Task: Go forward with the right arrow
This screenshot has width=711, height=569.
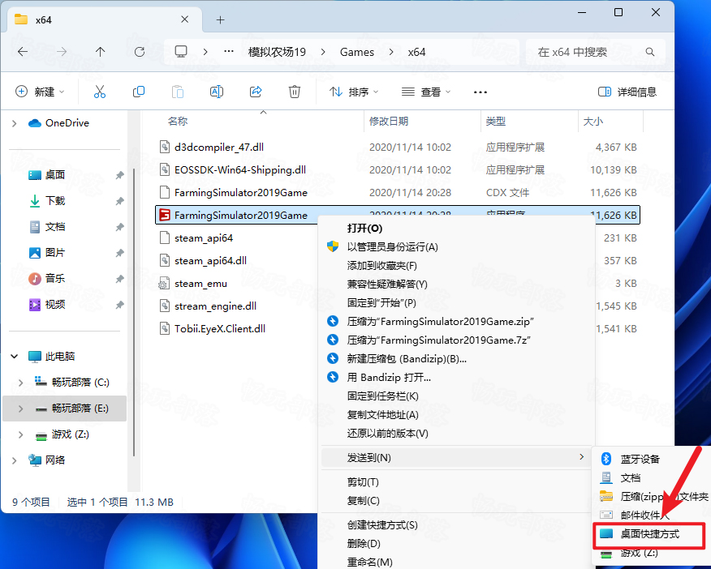Action: (x=62, y=52)
